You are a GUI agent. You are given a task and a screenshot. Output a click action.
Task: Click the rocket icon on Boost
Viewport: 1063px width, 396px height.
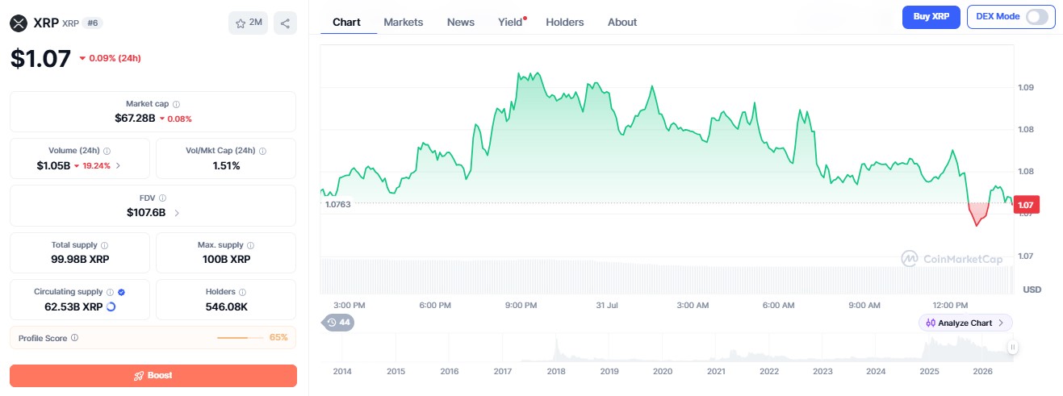(139, 376)
